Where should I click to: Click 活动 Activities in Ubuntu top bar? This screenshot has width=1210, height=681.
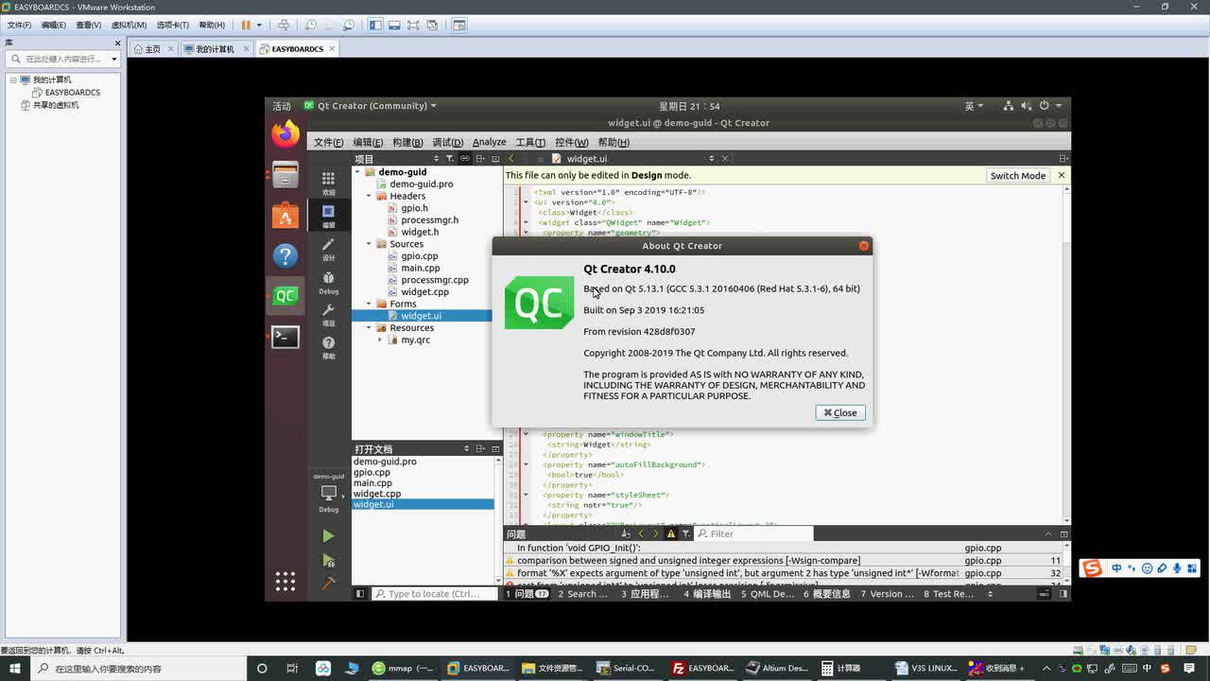click(282, 106)
